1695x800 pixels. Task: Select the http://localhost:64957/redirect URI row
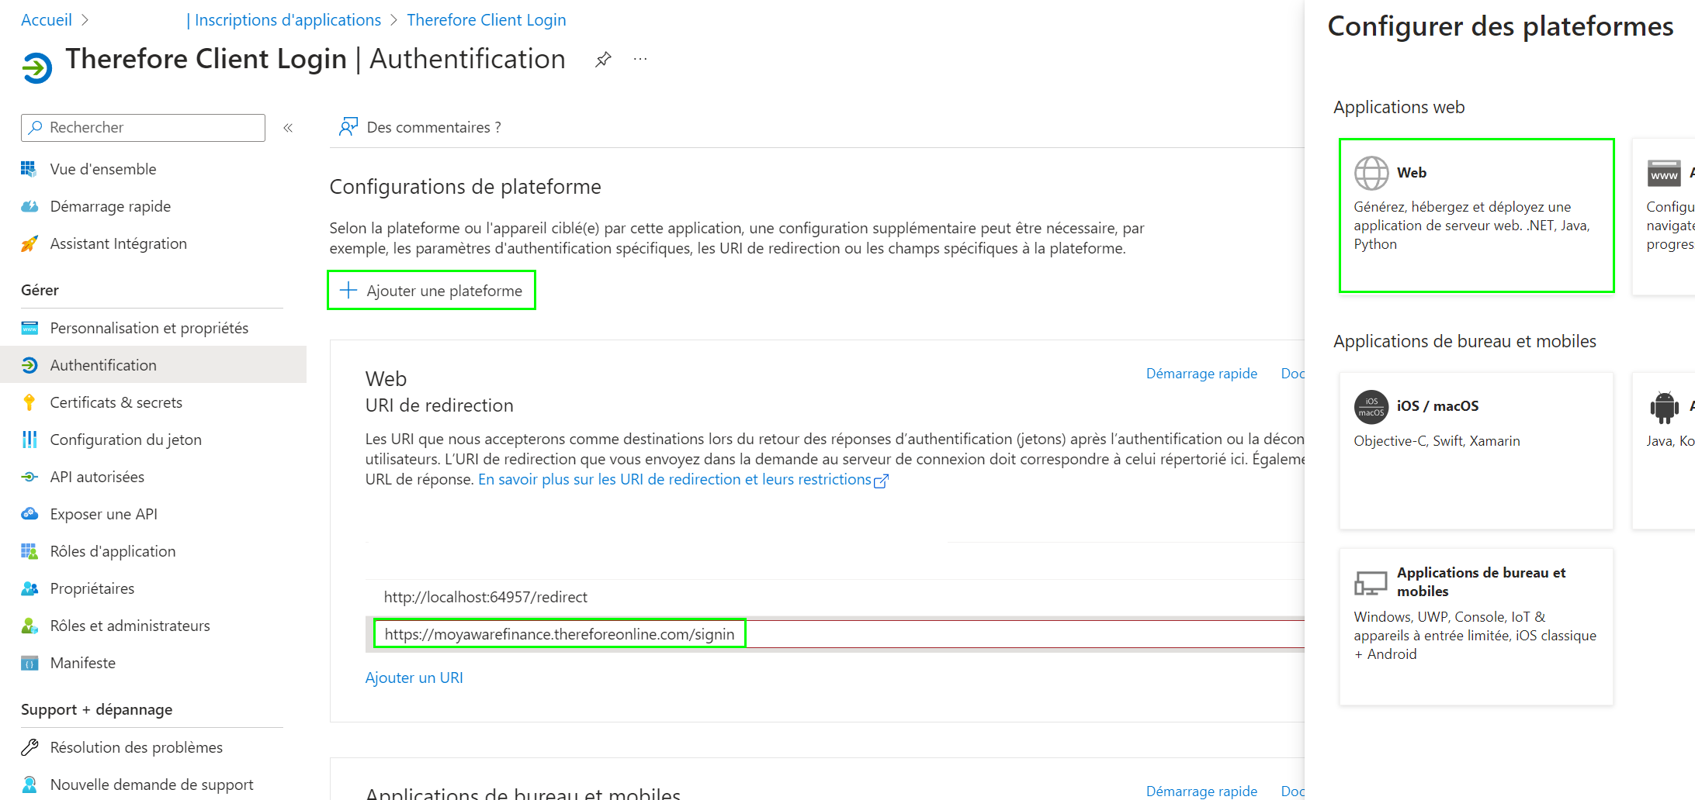(835, 597)
